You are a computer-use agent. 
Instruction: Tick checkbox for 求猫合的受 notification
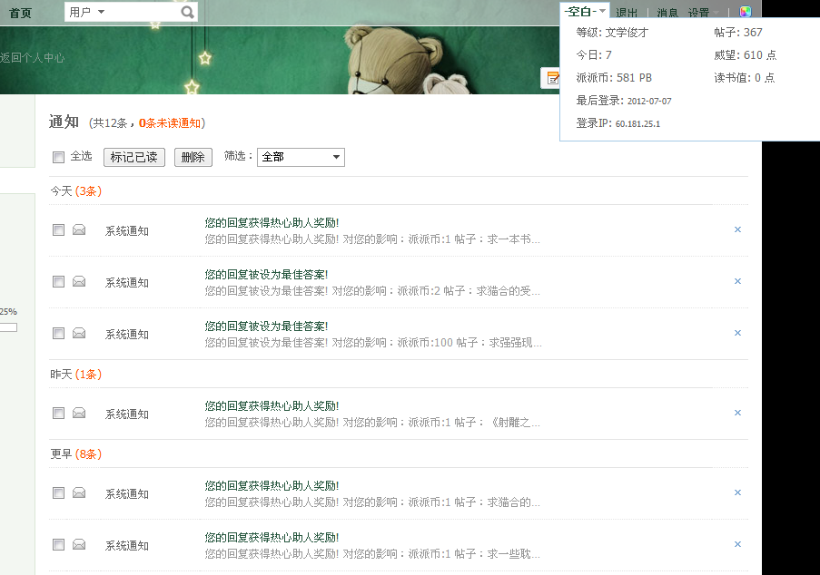[58, 281]
